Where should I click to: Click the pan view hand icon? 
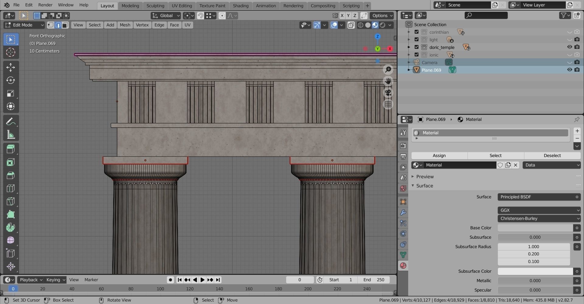(388, 81)
